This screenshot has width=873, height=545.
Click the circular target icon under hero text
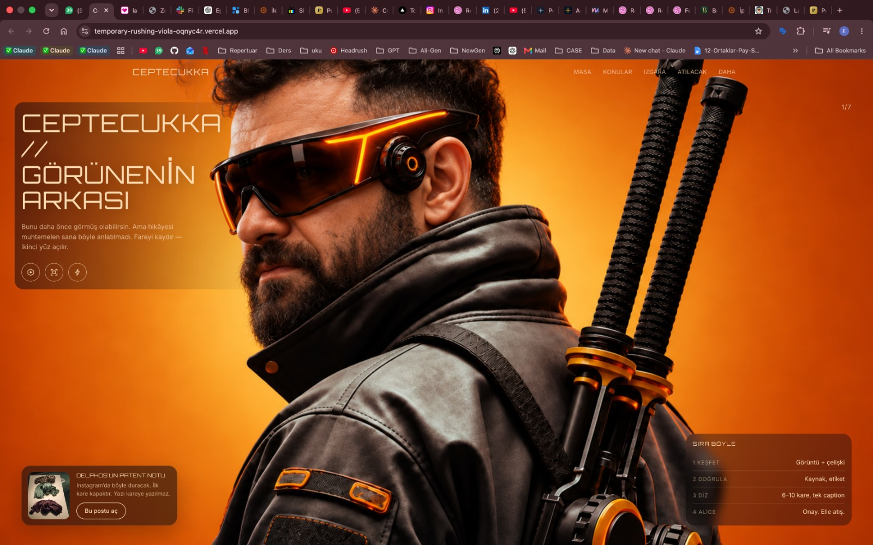31,272
